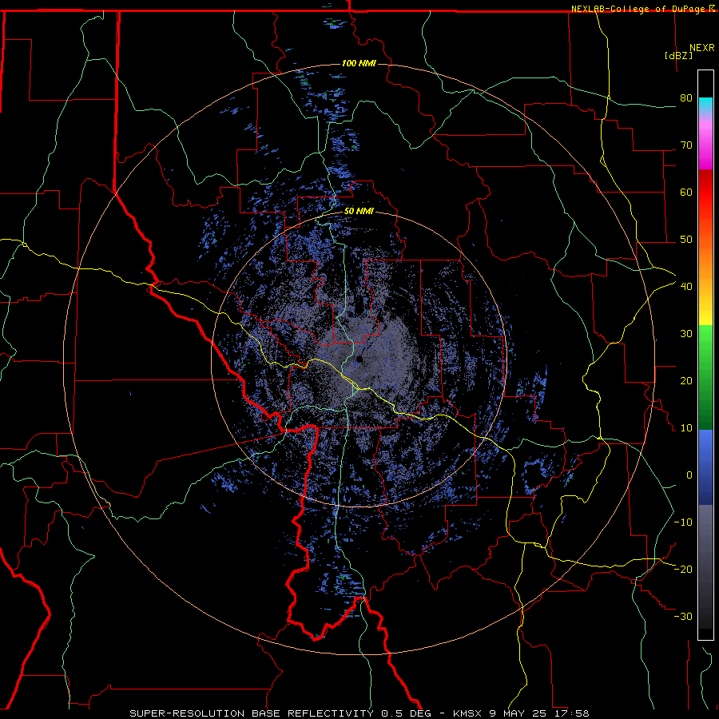Click the -30 value on the dBZ scale

pos(683,616)
